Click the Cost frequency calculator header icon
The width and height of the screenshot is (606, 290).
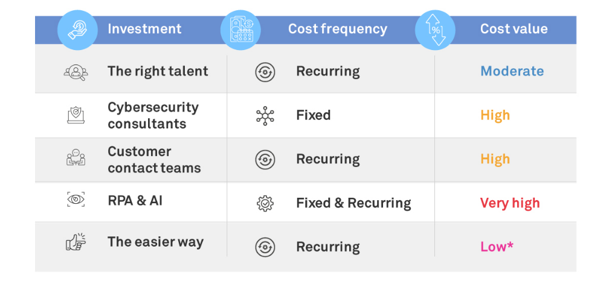[240, 30]
